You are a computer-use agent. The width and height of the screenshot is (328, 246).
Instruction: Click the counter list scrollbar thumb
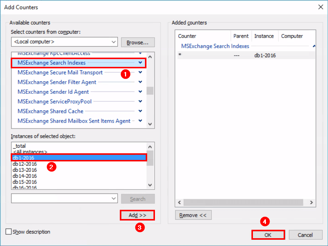pyautogui.click(x=150, y=91)
